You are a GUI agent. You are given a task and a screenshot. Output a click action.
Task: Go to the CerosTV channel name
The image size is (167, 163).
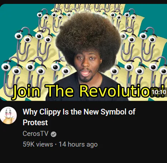36,133
